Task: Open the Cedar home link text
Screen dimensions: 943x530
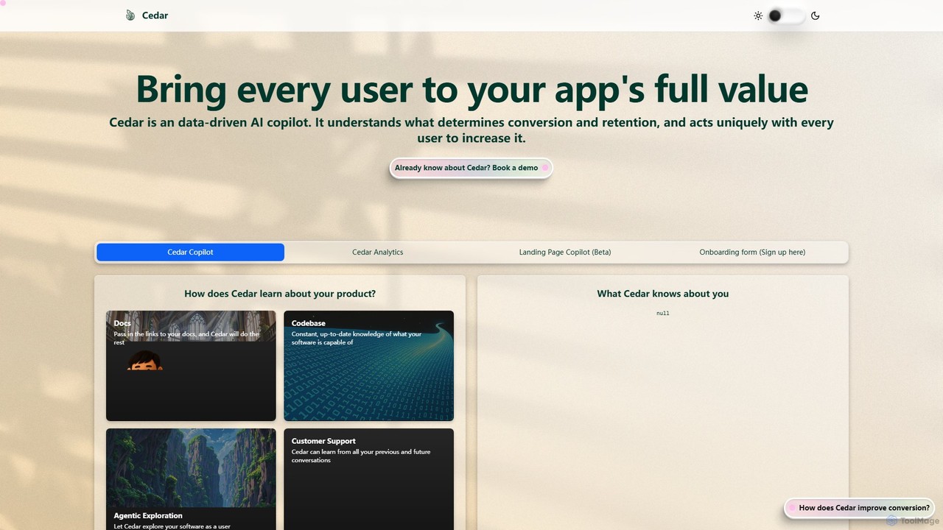Action: tap(155, 15)
